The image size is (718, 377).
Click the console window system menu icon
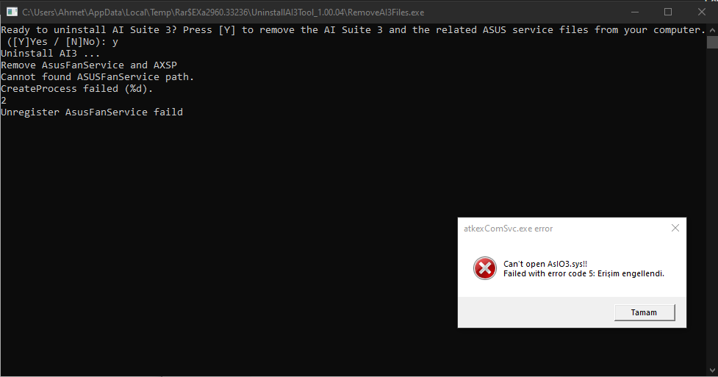click(x=11, y=12)
